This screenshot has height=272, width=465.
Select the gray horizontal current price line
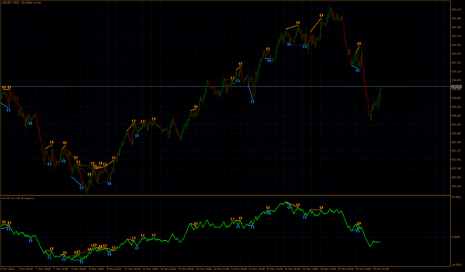point(225,87)
